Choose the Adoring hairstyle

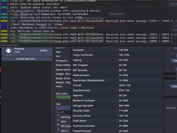coord(65,117)
